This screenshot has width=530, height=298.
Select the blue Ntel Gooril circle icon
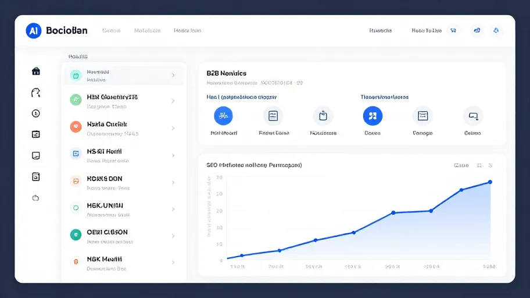point(223,116)
